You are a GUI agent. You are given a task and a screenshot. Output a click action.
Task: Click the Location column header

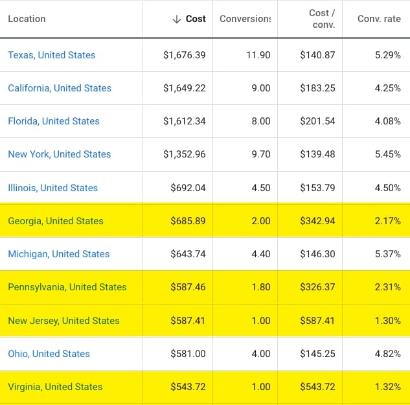[x=27, y=19]
